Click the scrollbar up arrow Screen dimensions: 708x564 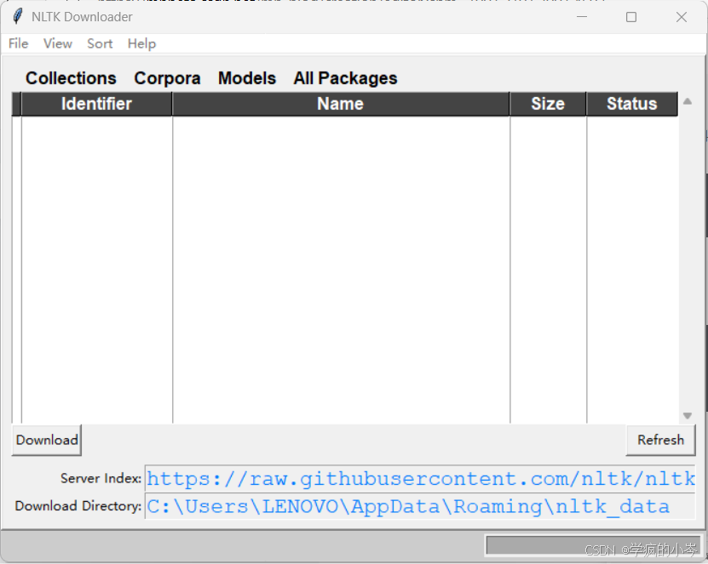pos(688,101)
